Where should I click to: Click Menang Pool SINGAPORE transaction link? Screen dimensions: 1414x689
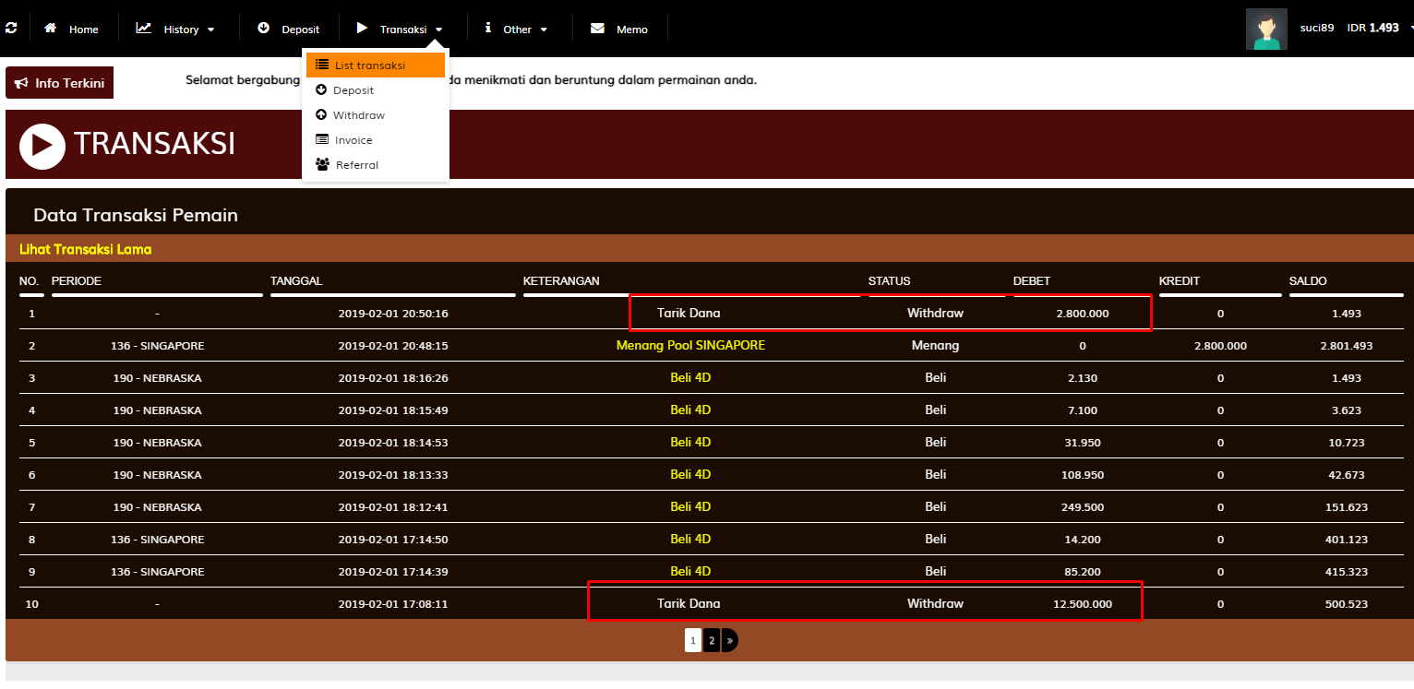coord(689,345)
